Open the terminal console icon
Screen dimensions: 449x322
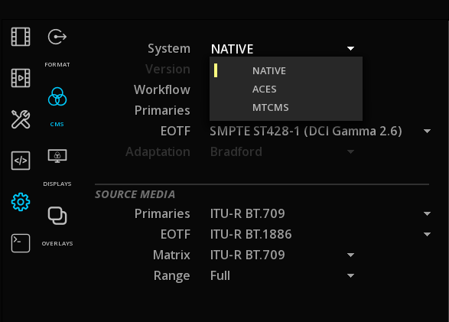tap(21, 243)
